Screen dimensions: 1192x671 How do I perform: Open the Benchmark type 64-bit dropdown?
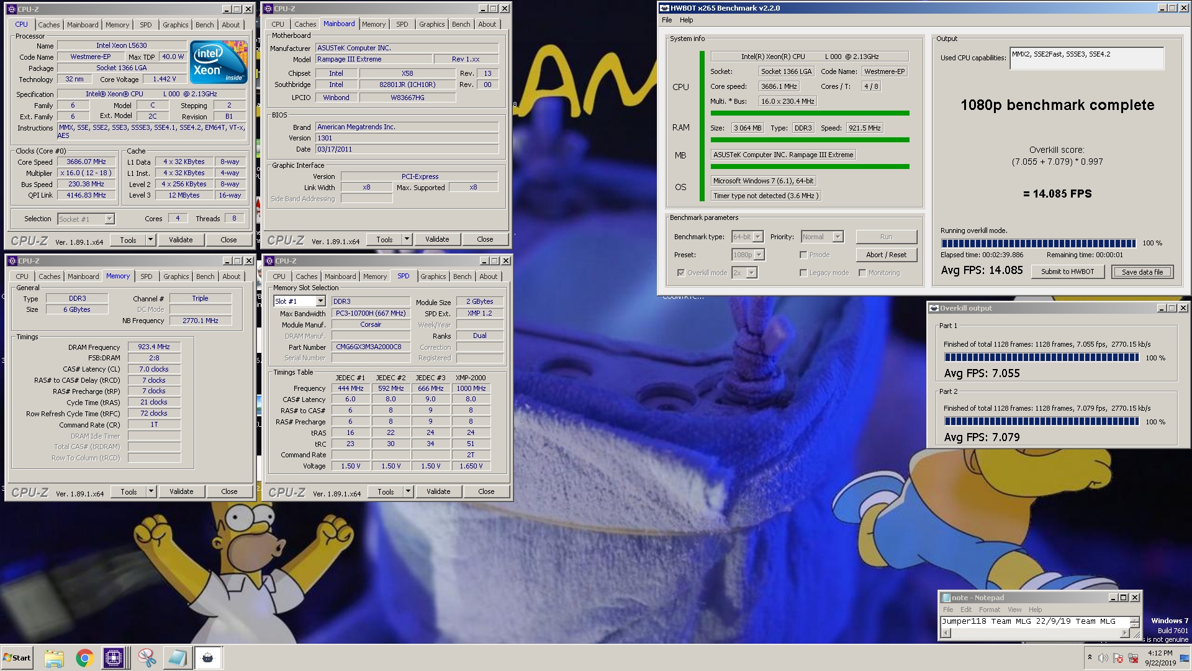coord(747,237)
